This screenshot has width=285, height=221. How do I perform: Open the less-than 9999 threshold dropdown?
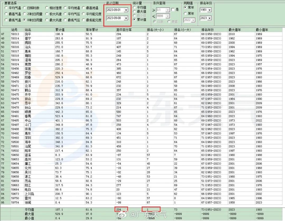coord(168,16)
